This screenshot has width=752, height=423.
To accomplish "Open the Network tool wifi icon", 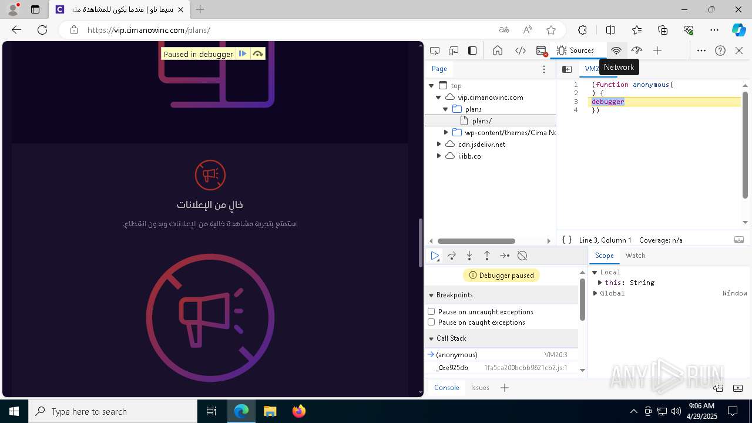I will point(616,51).
